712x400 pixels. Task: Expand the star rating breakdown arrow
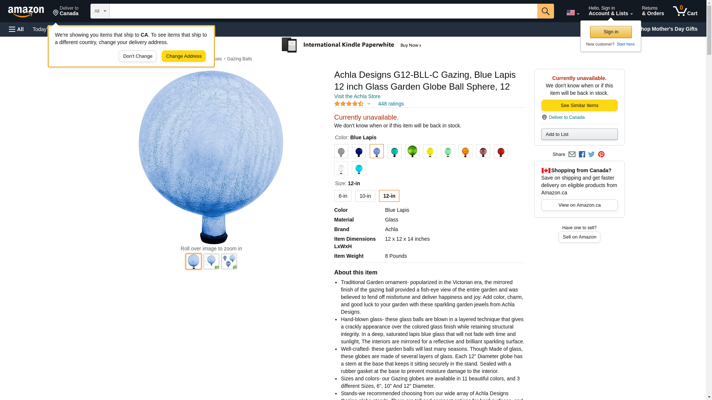tap(369, 104)
